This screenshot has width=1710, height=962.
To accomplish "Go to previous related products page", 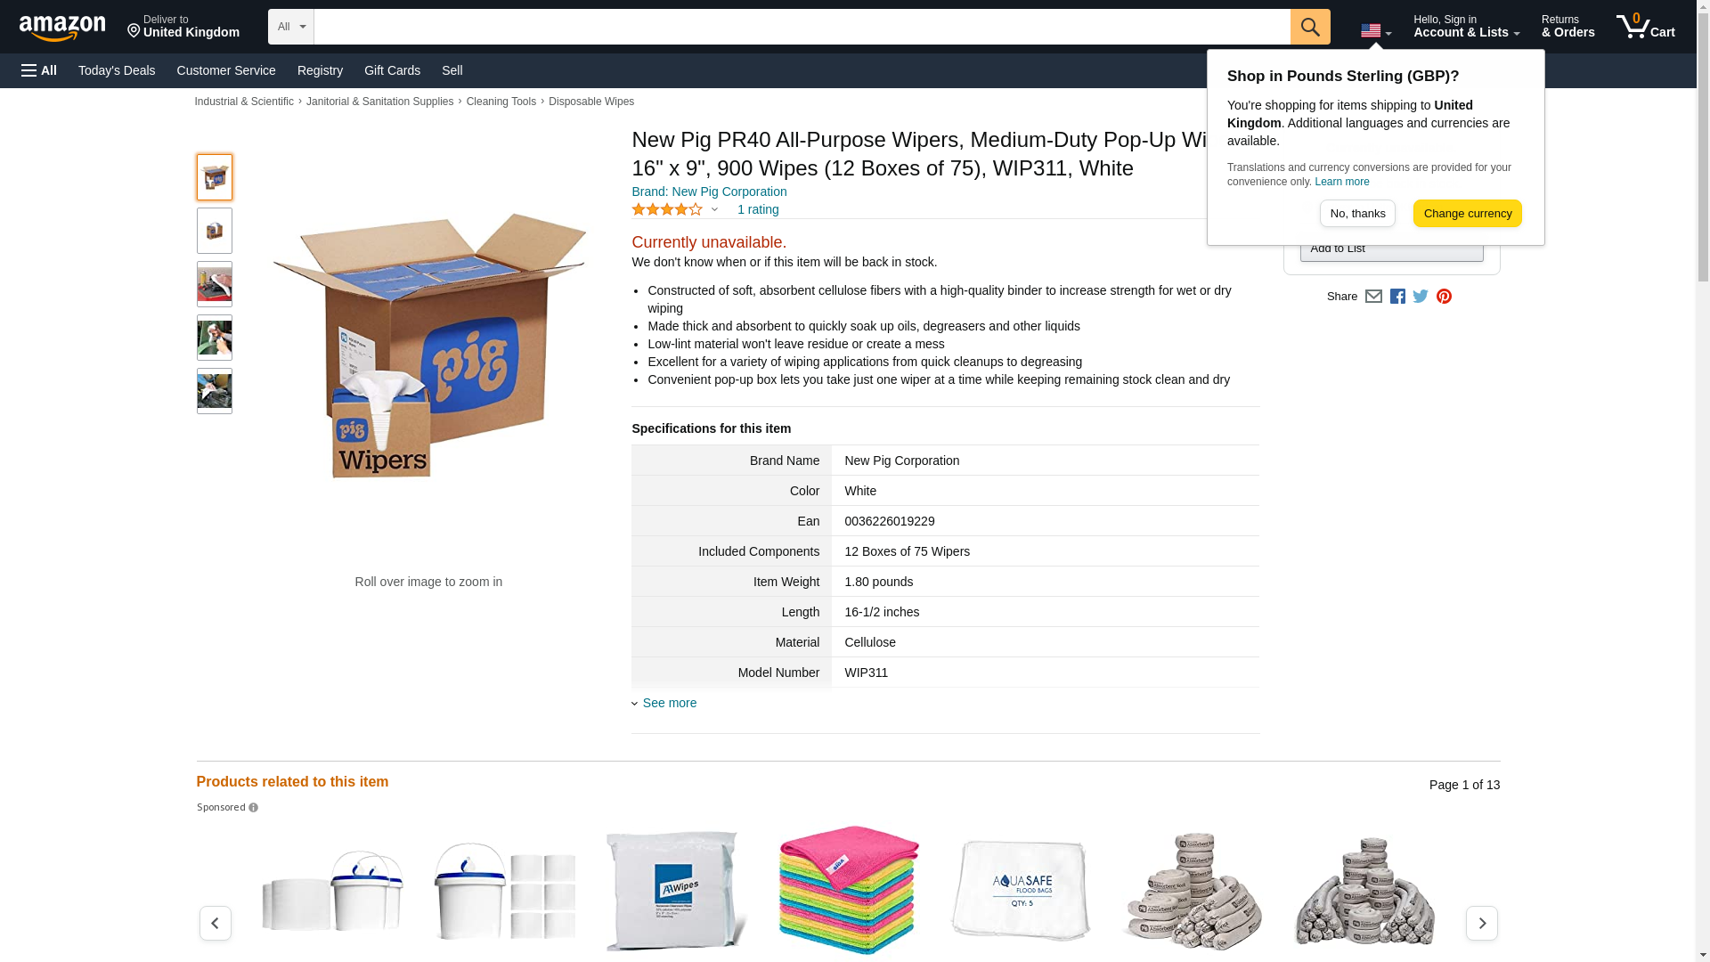I will pyautogui.click(x=215, y=923).
